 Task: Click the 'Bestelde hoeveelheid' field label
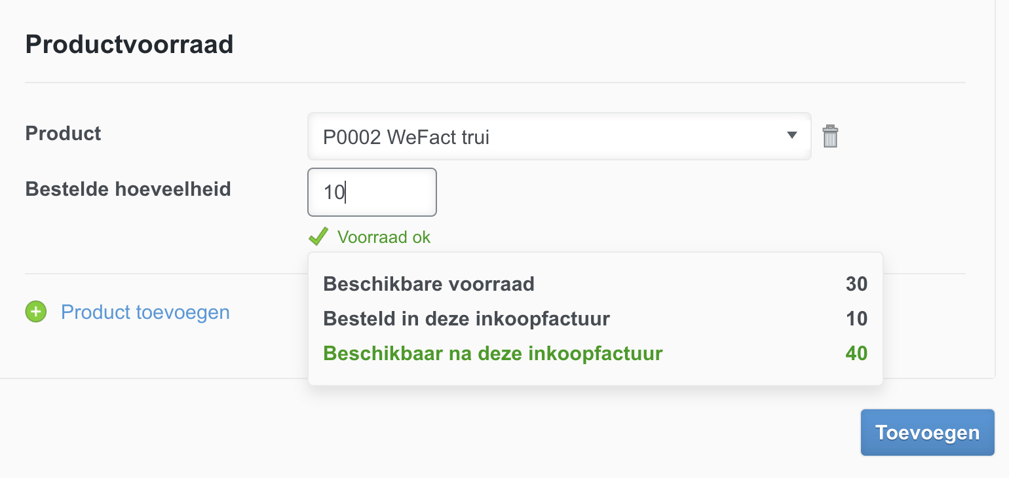pyautogui.click(x=128, y=189)
